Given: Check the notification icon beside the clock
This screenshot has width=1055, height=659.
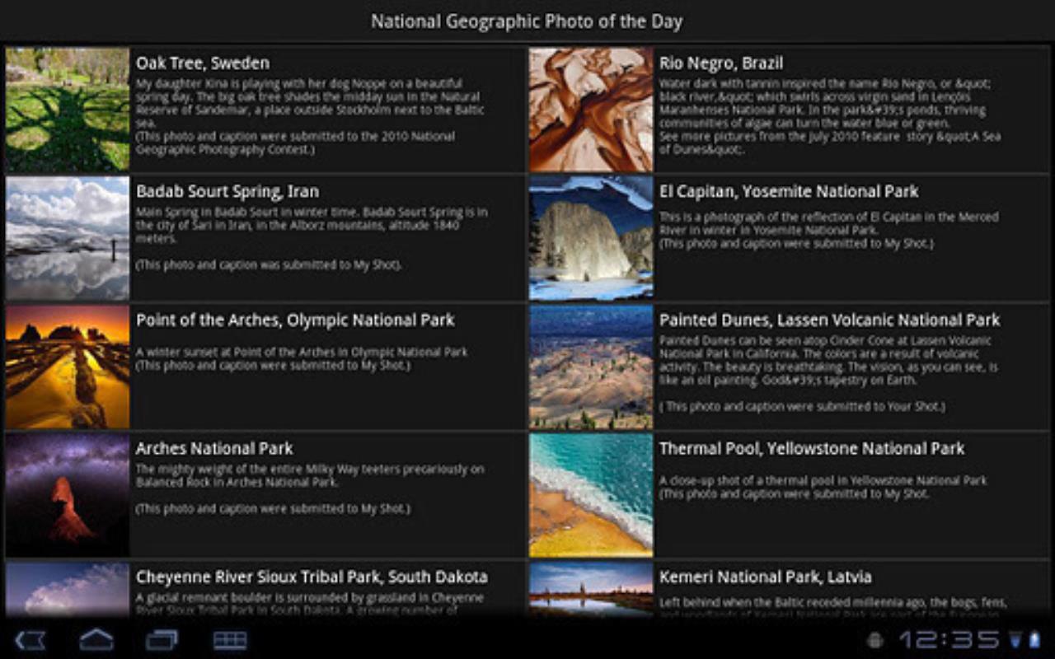Looking at the screenshot, I should [x=875, y=640].
